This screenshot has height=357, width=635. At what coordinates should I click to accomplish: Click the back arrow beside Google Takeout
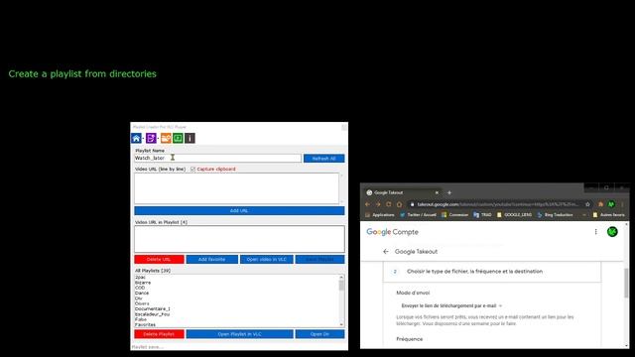386,251
